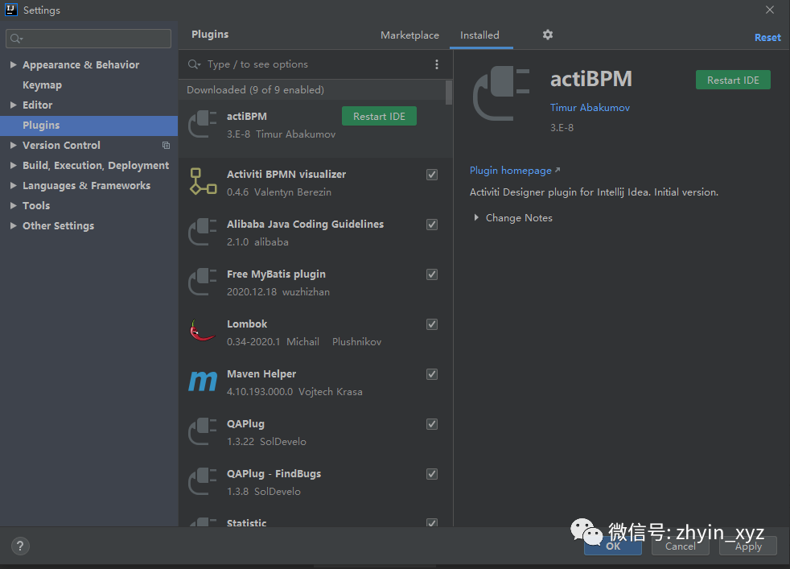790x569 pixels.
Task: Disable the Lombok plugin checkbox
Action: click(x=432, y=324)
